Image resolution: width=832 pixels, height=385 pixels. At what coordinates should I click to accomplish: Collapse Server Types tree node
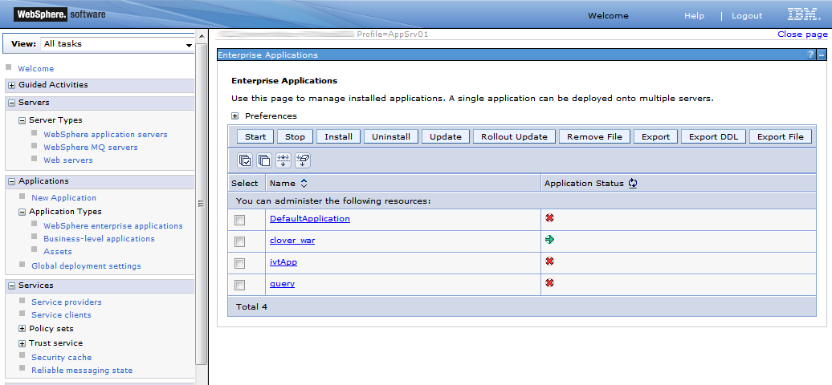coord(22,120)
